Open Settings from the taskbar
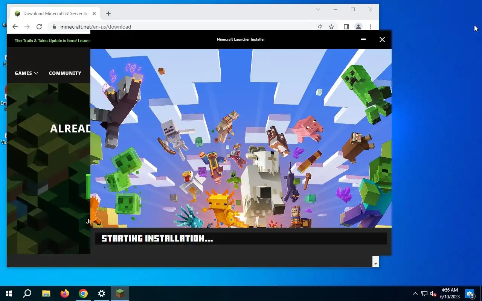This screenshot has width=482, height=301. pyautogui.click(x=102, y=293)
